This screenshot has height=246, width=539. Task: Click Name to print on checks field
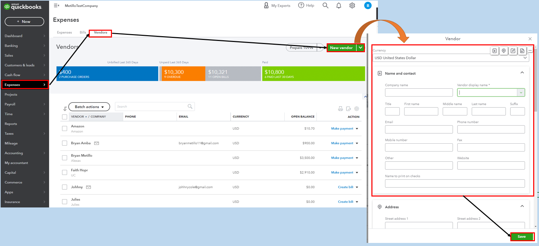(x=455, y=184)
